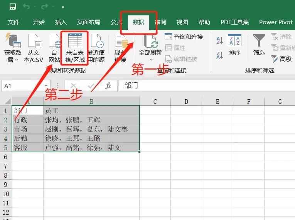Click cell with 卢强，高铭，徐强，陆文
295x220 pixels.
point(91,147)
